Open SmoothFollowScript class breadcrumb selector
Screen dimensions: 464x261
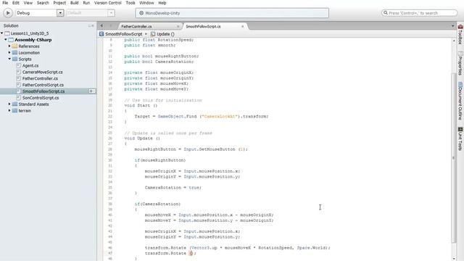pos(124,34)
